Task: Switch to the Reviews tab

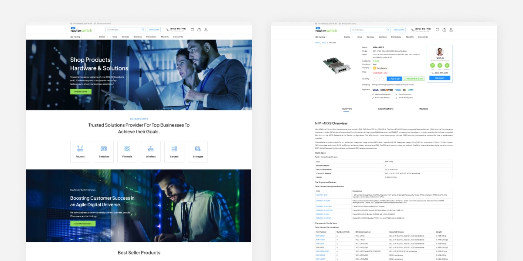Action: click(x=424, y=109)
